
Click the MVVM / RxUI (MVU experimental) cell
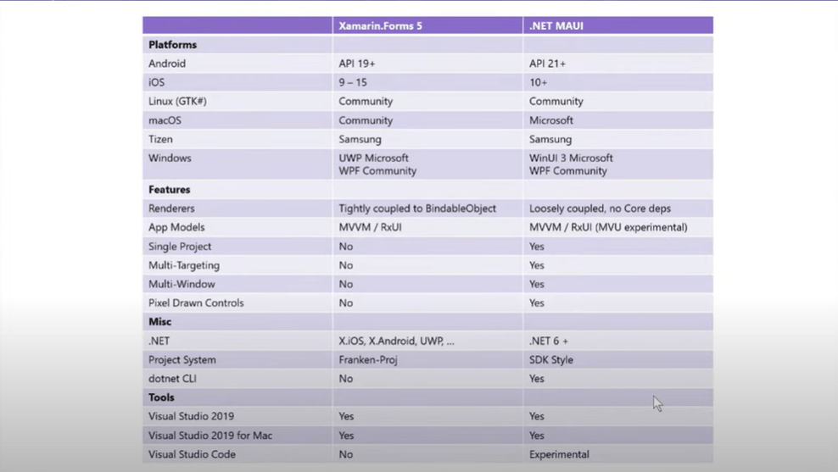click(608, 227)
